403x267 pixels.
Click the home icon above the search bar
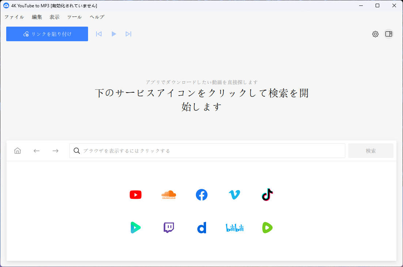[x=17, y=150]
